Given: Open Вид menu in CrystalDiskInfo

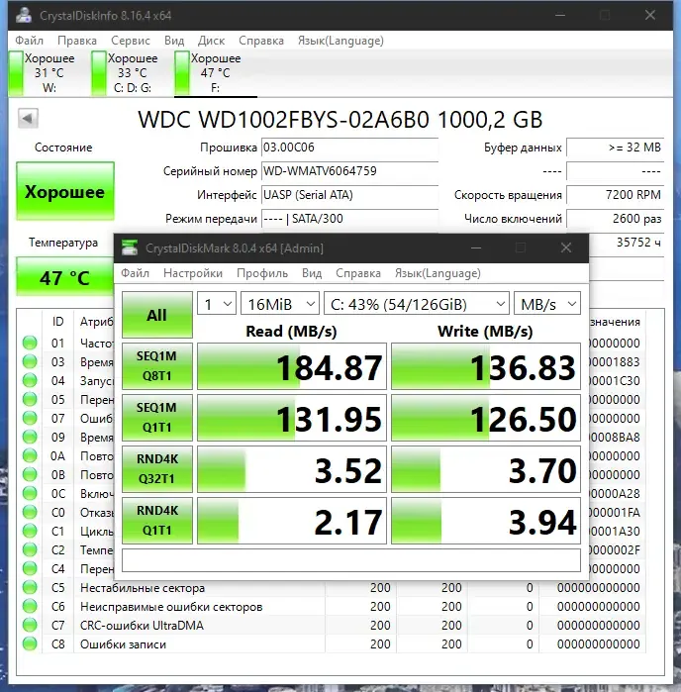Looking at the screenshot, I should pos(174,41).
